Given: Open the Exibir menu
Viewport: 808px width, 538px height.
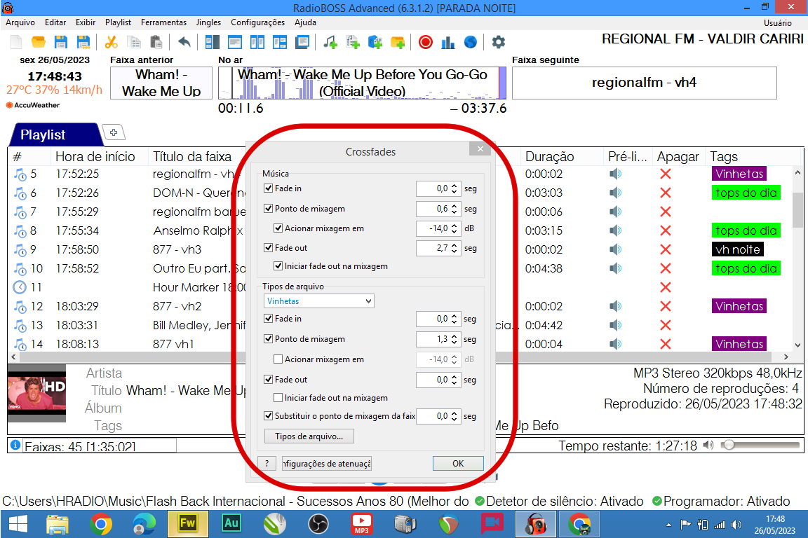Looking at the screenshot, I should coord(86,22).
